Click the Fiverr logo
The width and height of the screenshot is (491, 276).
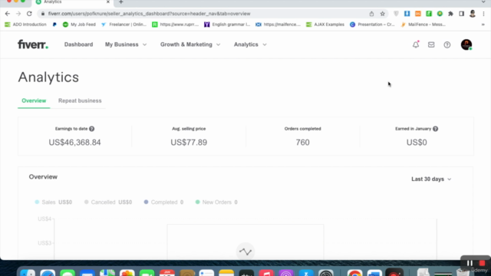coord(33,44)
